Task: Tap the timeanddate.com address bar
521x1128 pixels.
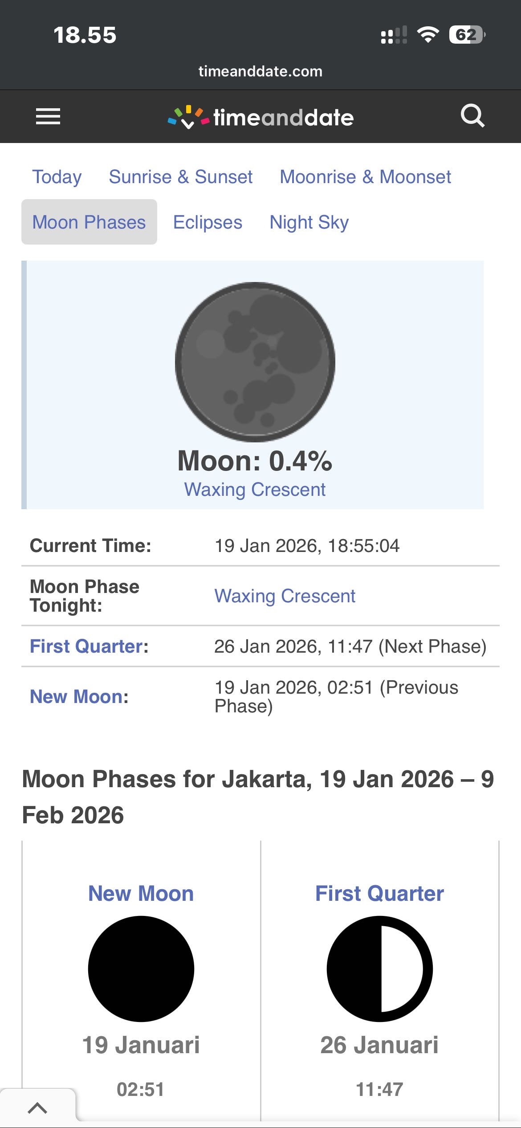Action: click(260, 71)
